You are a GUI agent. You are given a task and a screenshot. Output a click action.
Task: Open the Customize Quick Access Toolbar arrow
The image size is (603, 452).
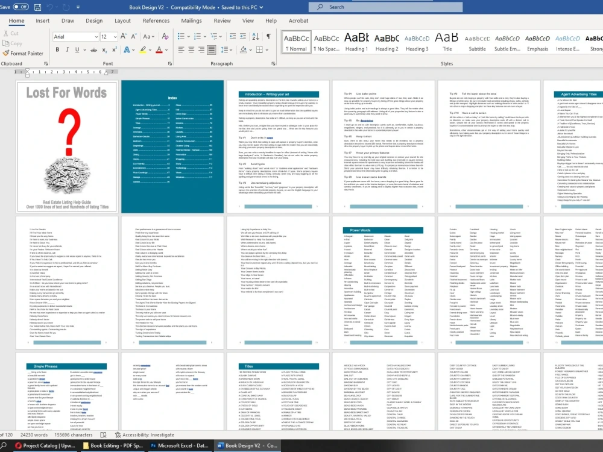coord(78,7)
